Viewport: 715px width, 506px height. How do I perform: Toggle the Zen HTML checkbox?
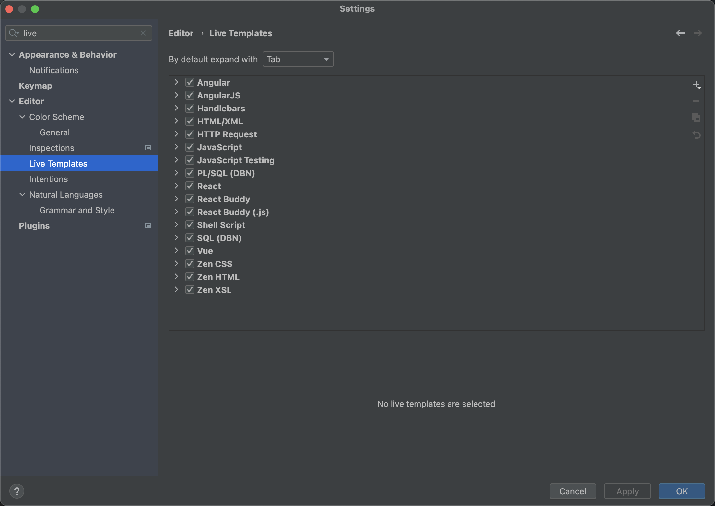click(x=190, y=277)
